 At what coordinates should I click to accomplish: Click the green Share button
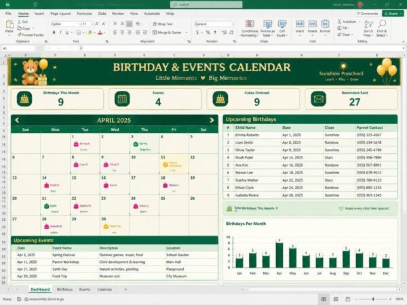[392, 14]
